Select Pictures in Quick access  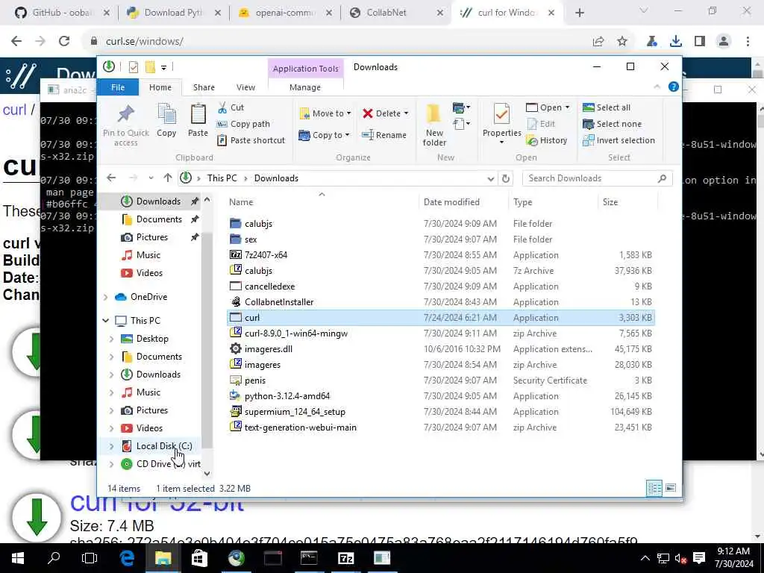152,237
